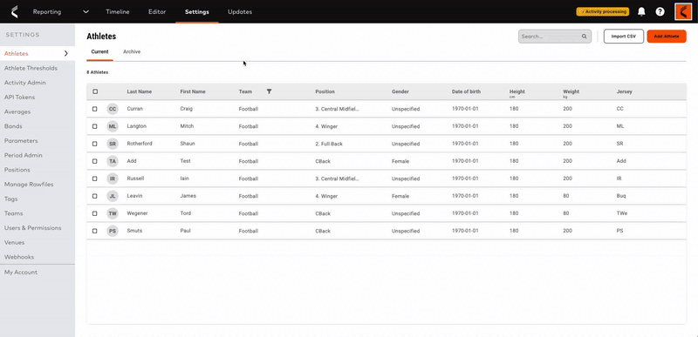Viewport: 698px width, 337px height.
Task: Focus the athlete Search field
Action: [555, 37]
